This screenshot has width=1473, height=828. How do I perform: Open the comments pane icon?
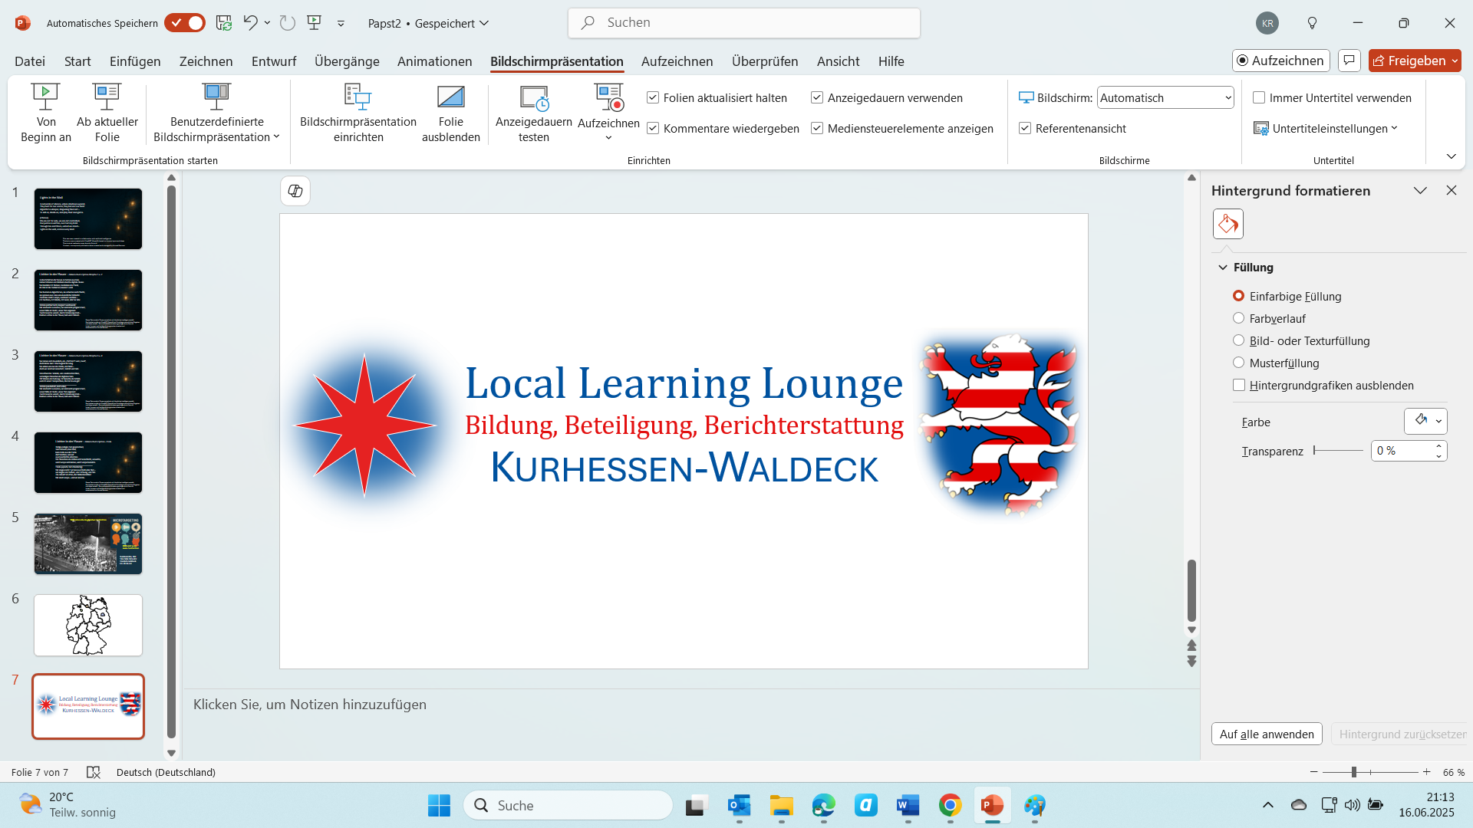pyautogui.click(x=1349, y=61)
